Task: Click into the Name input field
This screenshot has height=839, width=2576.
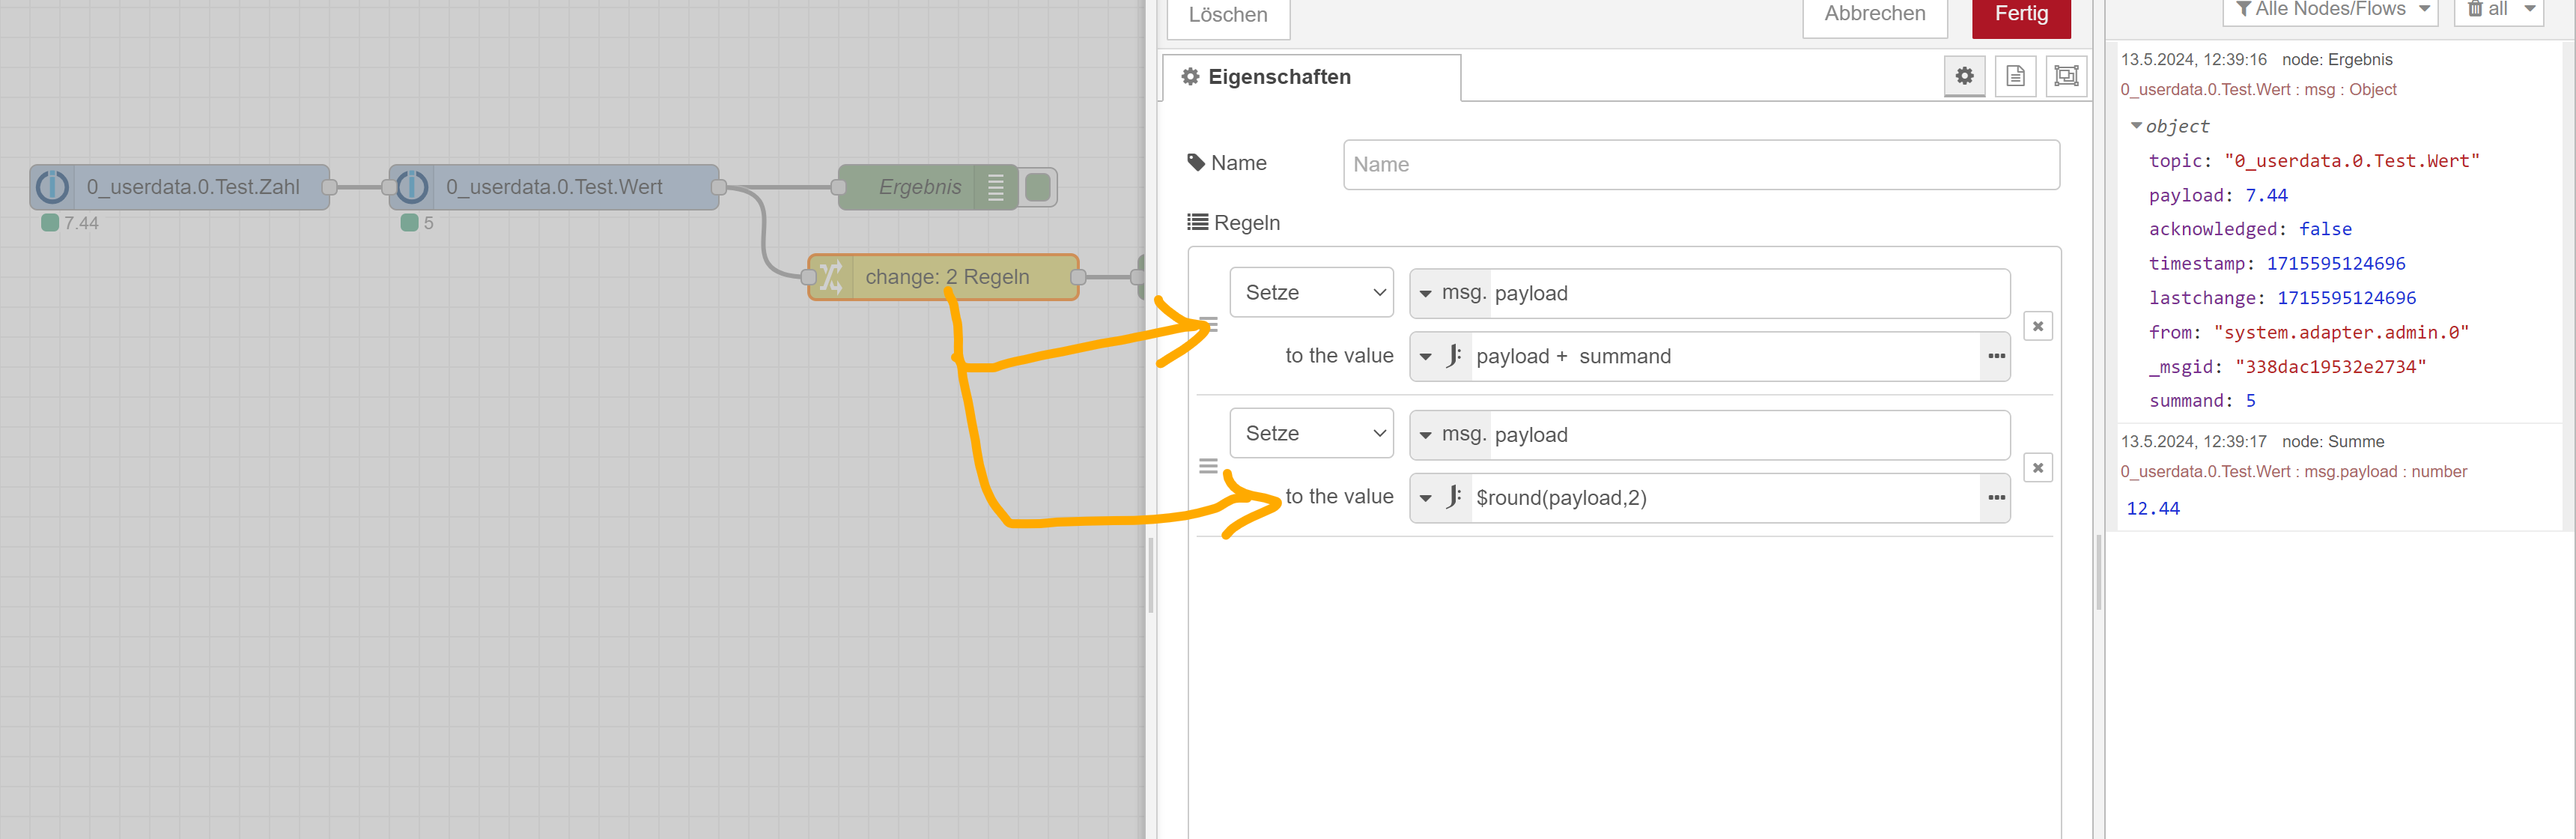Action: click(1700, 165)
